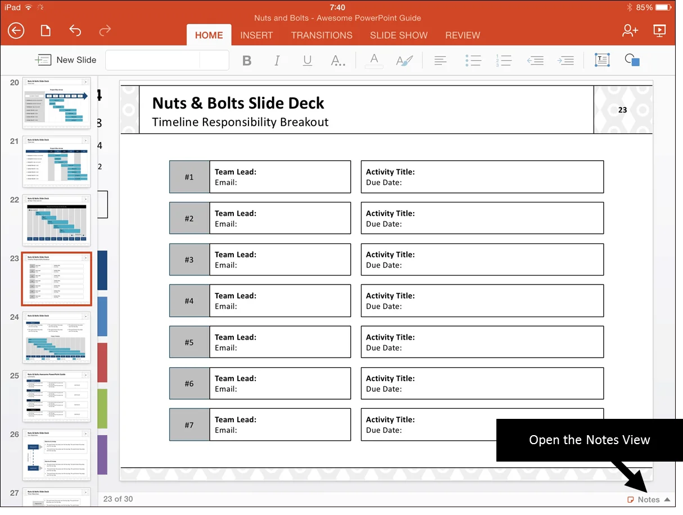The height and width of the screenshot is (515, 683).
Task: Select the #1 numbered box
Action: tap(189, 177)
